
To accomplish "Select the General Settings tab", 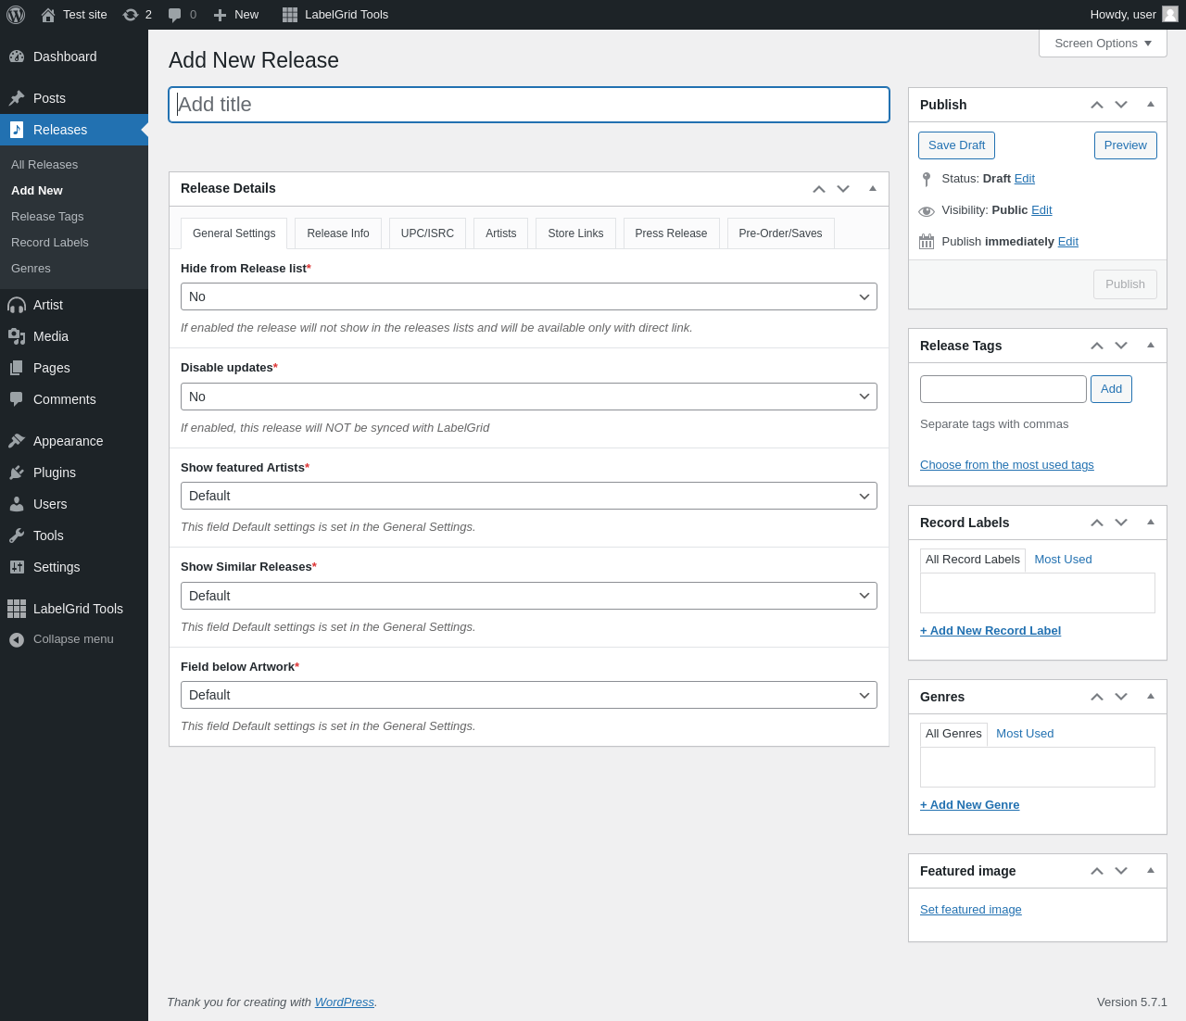I will coord(233,233).
